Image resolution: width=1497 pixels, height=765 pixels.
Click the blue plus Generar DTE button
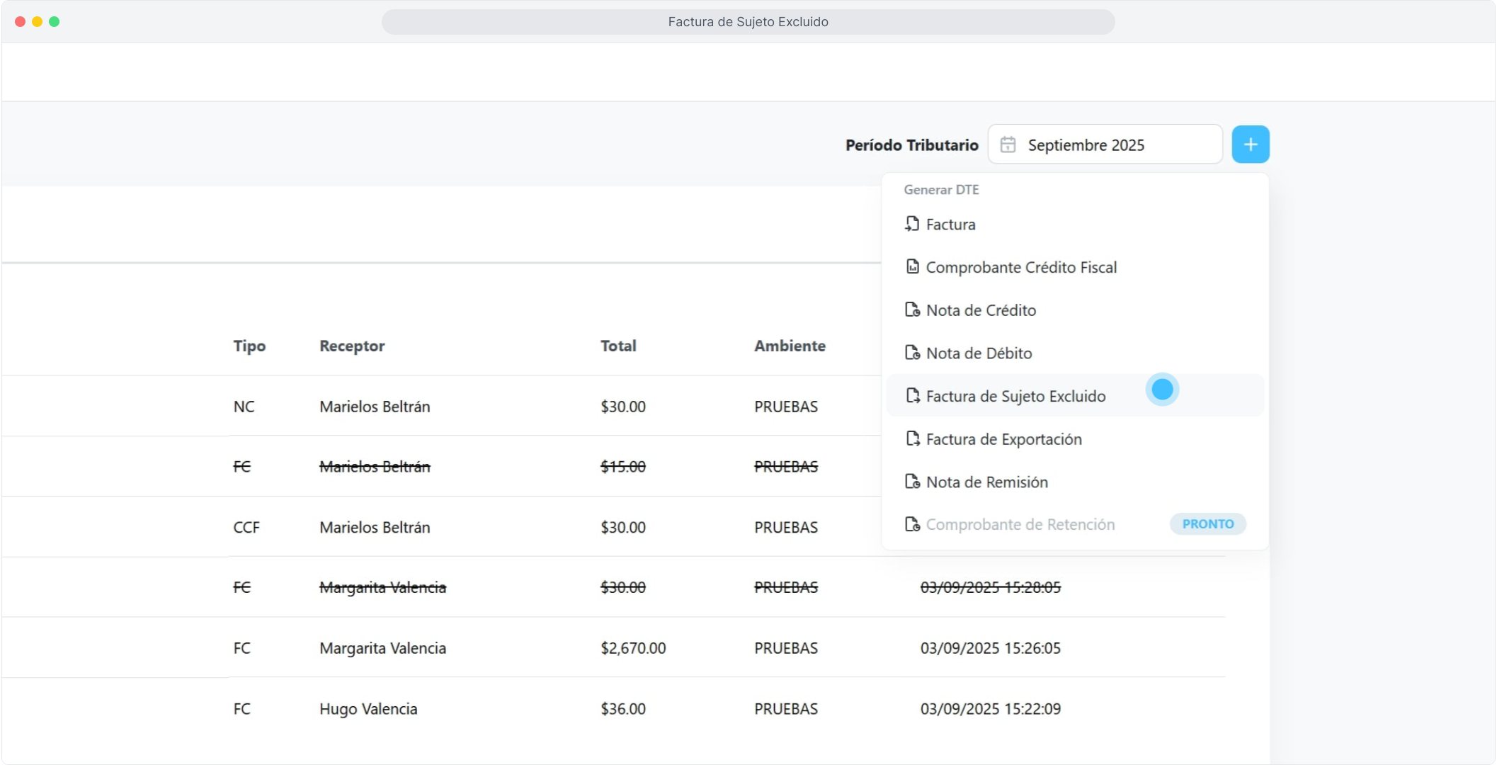click(x=1250, y=144)
